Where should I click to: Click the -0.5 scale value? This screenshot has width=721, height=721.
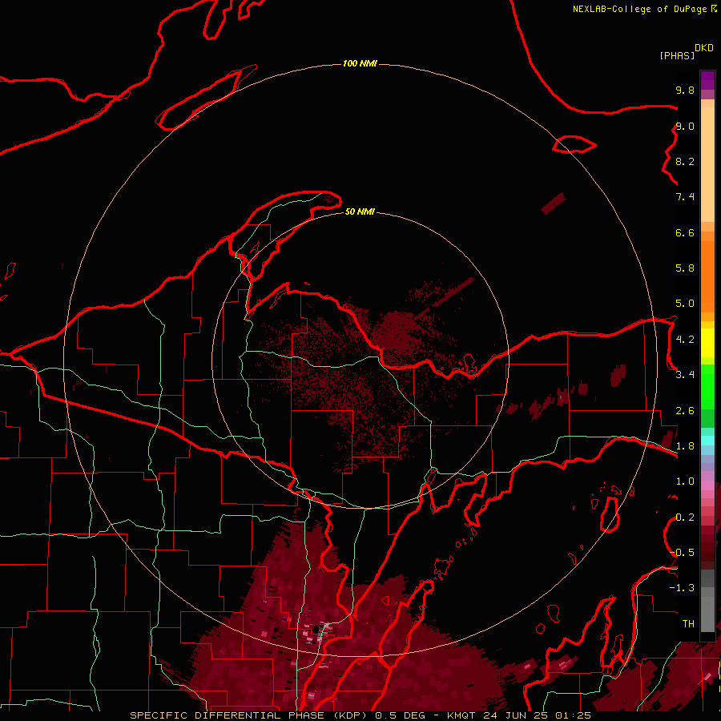coord(683,552)
